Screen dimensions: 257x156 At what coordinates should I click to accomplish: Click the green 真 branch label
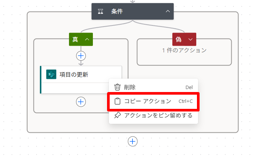pos(75,39)
